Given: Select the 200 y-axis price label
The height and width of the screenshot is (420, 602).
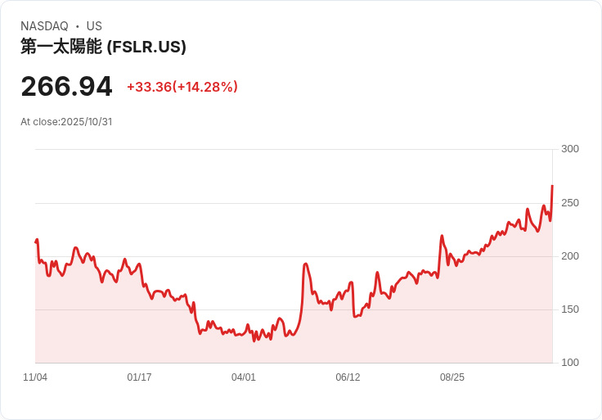Looking at the screenshot, I should [570, 256].
